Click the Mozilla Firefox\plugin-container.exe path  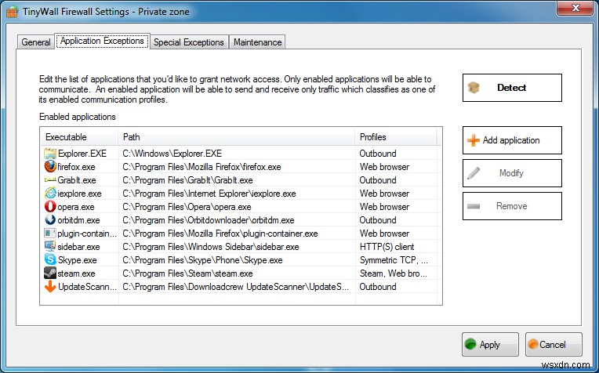[220, 234]
